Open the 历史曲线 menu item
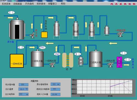 click(x=29, y=4)
